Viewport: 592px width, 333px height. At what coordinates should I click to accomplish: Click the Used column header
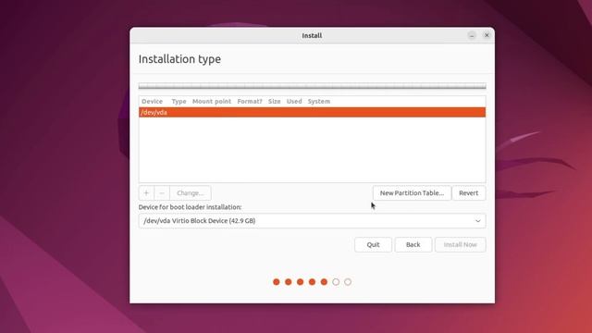click(294, 101)
